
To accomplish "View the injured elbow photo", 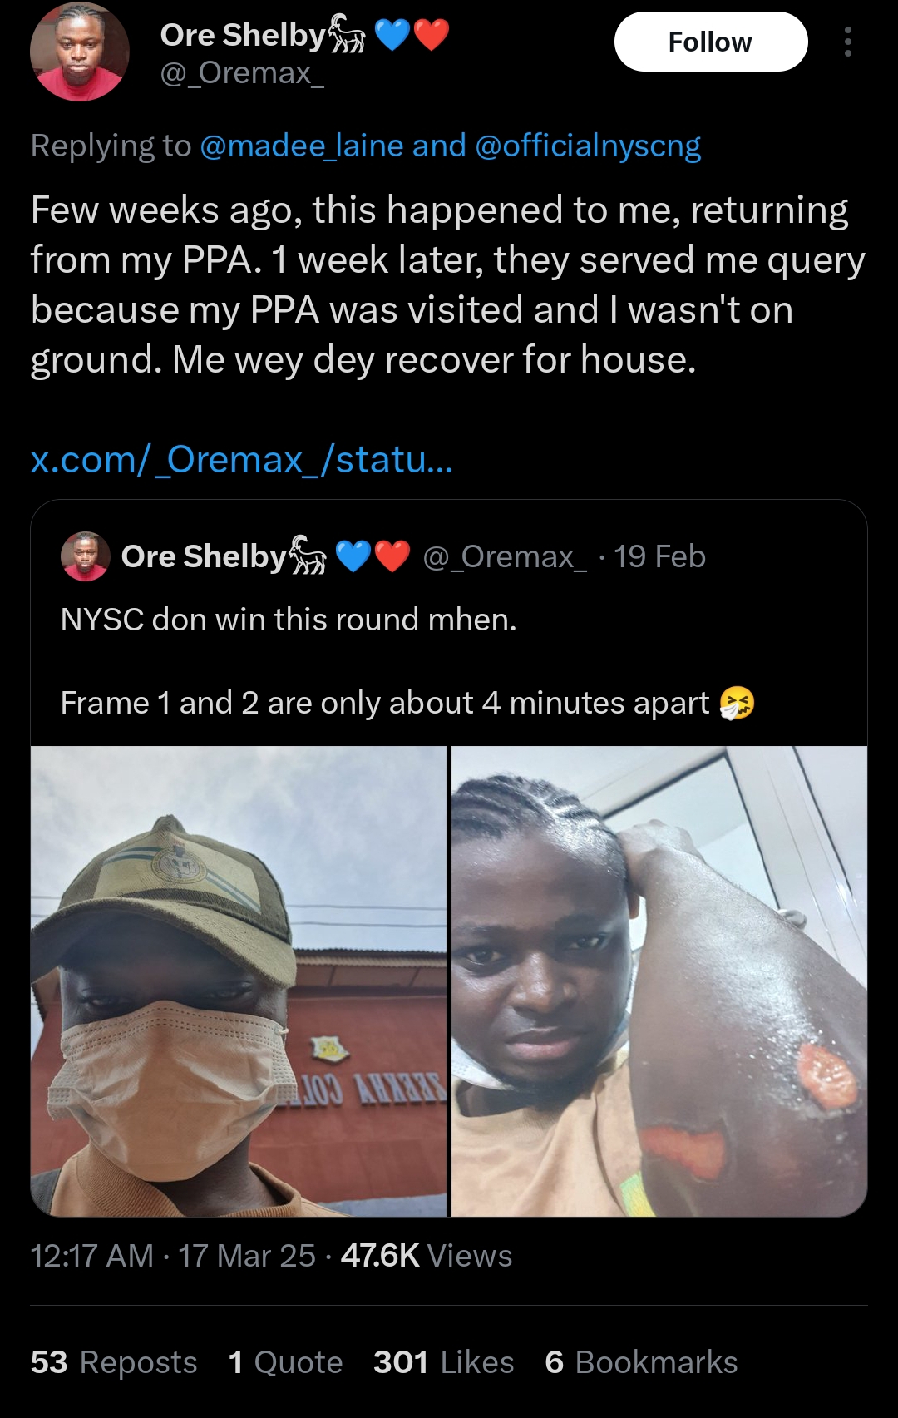I will 659,981.
